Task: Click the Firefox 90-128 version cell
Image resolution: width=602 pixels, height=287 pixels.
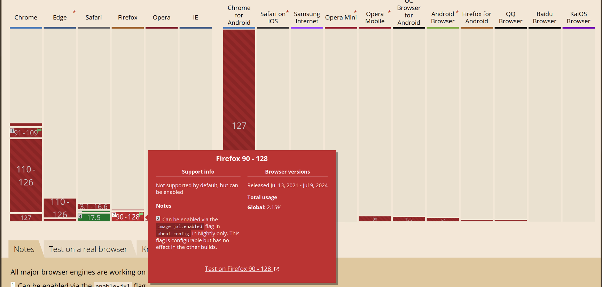Action: point(128,217)
